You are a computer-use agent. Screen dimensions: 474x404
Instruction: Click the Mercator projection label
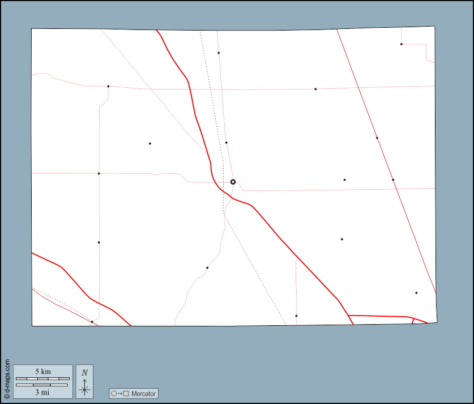tap(143, 393)
